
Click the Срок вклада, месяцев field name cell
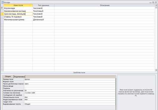[18, 14]
